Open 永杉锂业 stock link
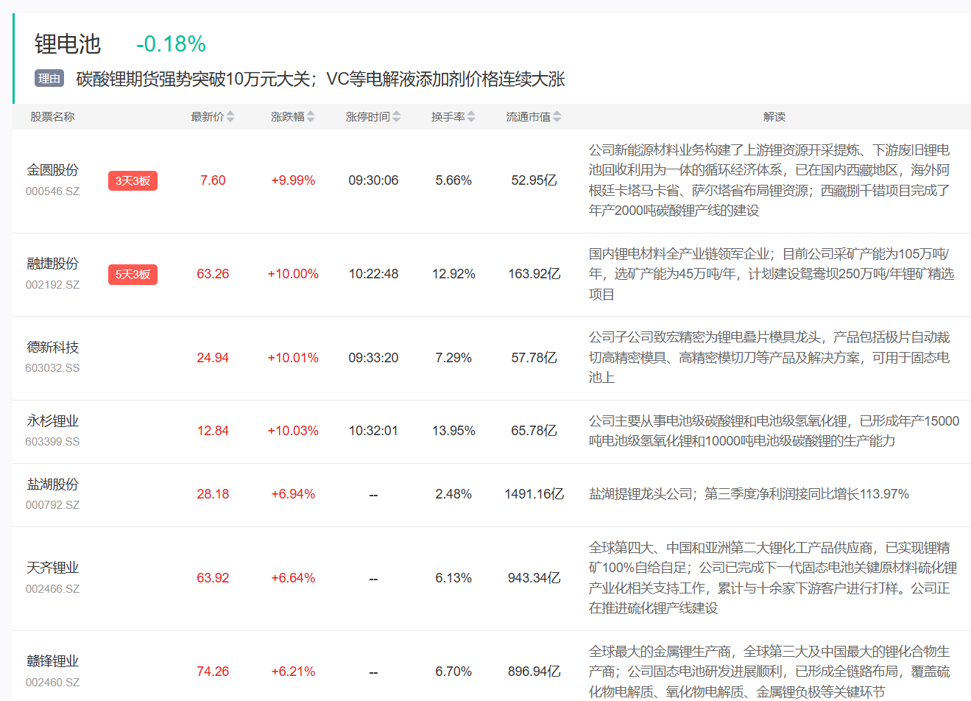The height and width of the screenshot is (701, 971). 52,421
